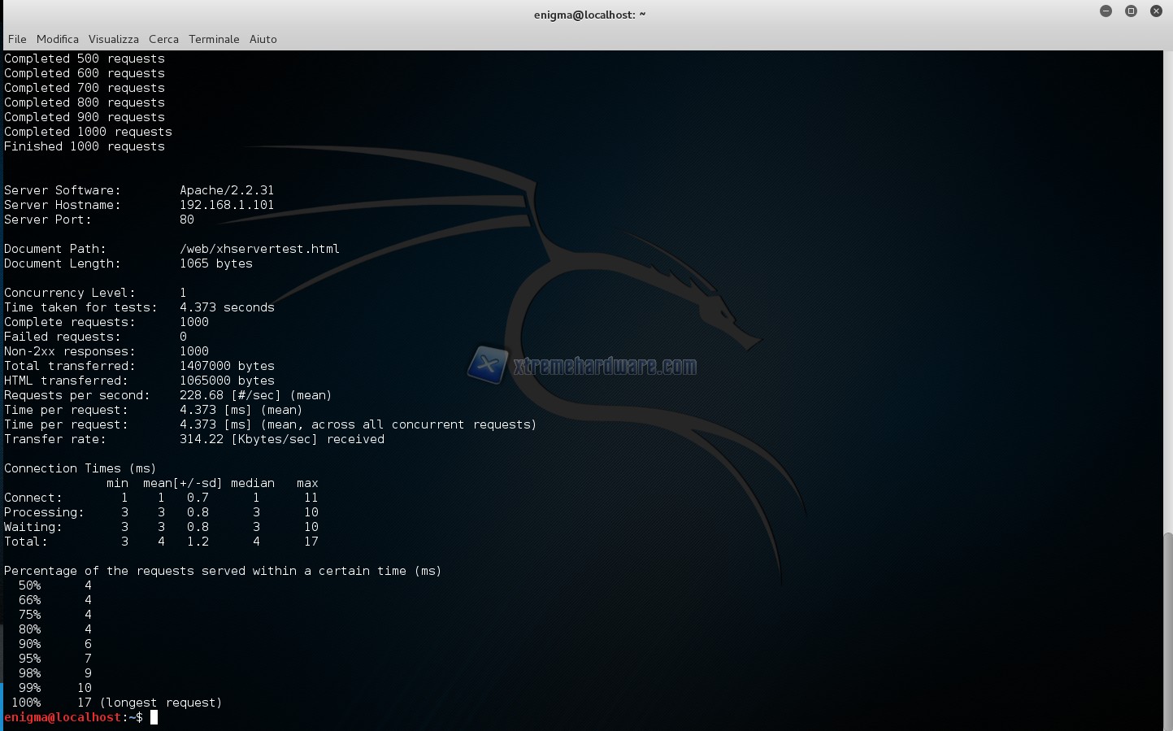
Task: Open the File menu
Action: coord(17,39)
